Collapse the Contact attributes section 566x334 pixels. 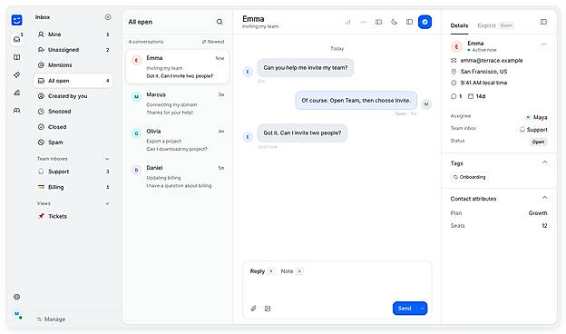tap(544, 198)
